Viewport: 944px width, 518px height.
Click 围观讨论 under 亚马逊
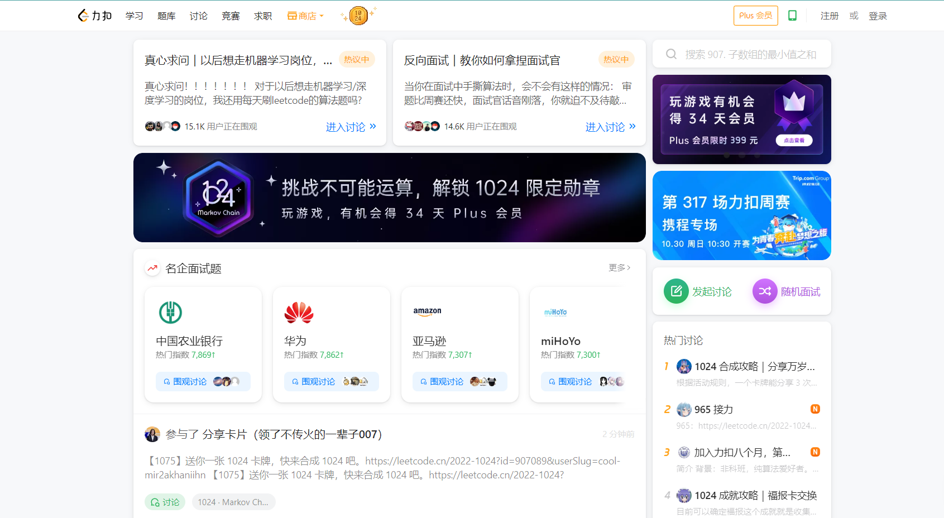click(x=460, y=381)
